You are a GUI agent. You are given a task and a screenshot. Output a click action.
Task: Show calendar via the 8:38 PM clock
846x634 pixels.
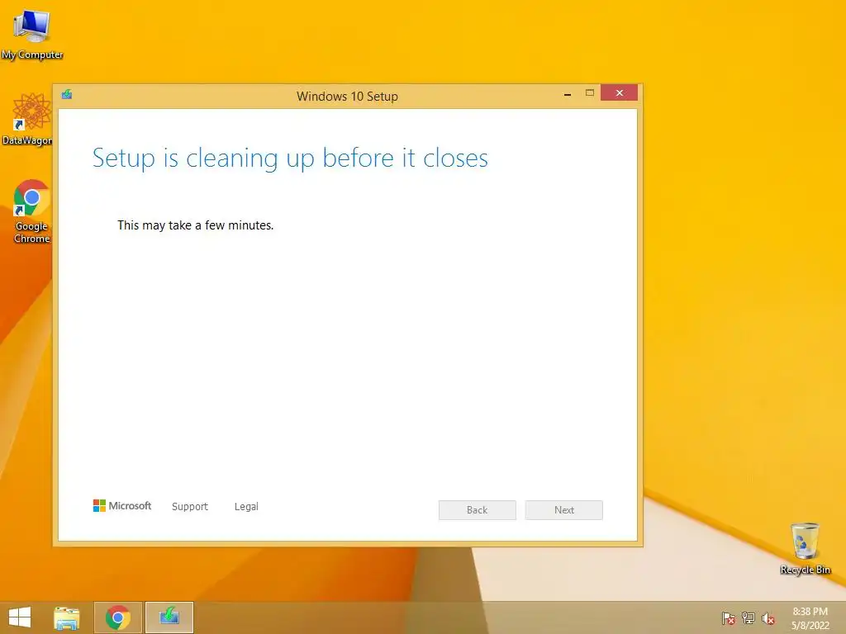pos(810,618)
